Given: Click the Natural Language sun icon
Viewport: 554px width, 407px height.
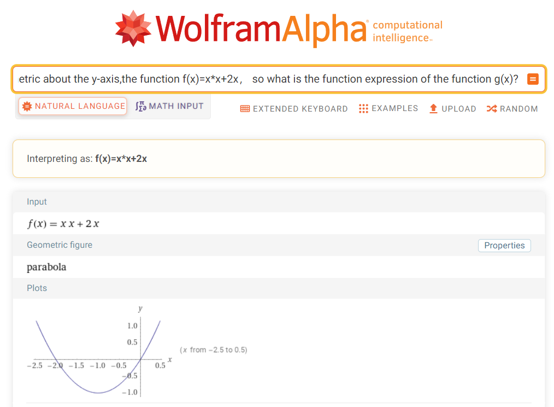Looking at the screenshot, I should pyautogui.click(x=27, y=106).
